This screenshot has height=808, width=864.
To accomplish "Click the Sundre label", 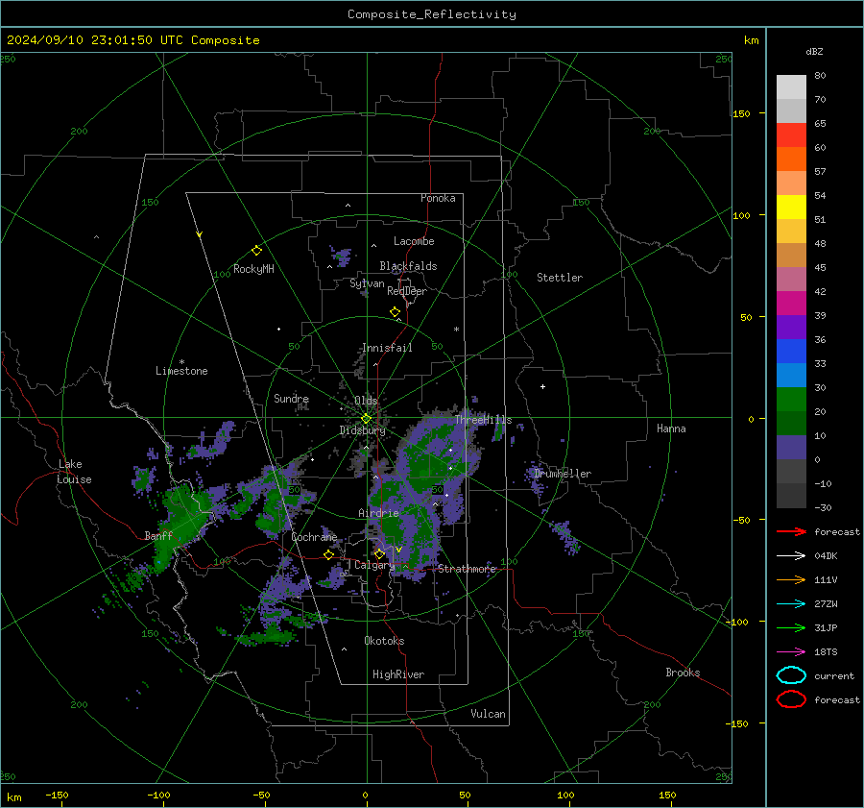I will [291, 398].
